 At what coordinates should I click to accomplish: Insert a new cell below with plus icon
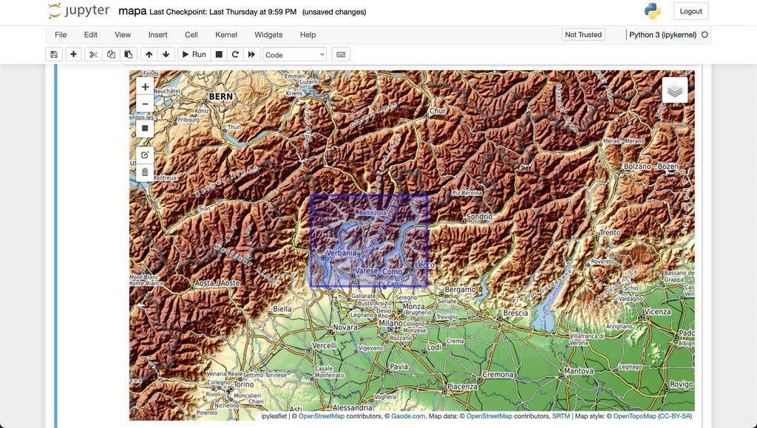point(73,55)
